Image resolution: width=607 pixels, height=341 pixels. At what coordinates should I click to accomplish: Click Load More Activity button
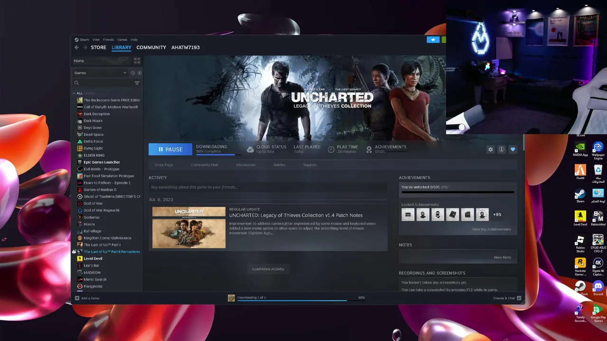268,269
